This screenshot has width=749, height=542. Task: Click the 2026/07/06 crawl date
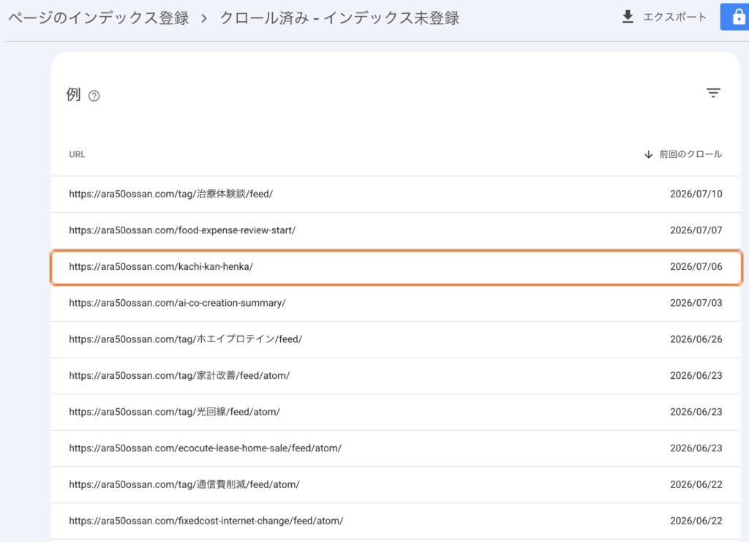(696, 266)
